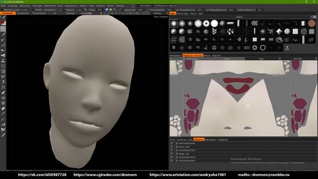The width and height of the screenshot is (318, 179).
Task: Delete the lower_jaw1 object with its X
Action: (177, 147)
